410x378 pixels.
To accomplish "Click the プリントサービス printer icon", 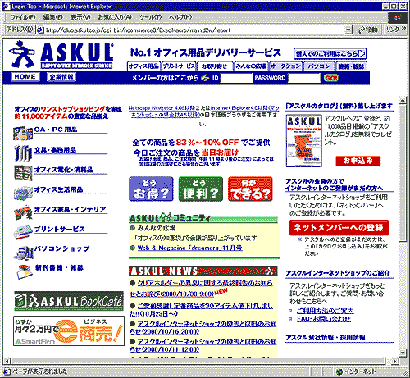I will click(x=23, y=232).
